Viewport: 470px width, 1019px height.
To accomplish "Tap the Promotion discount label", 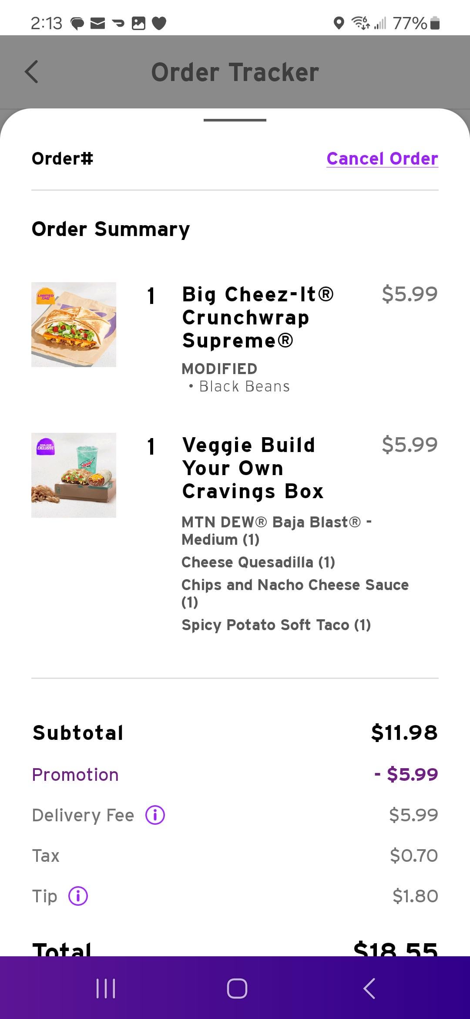I will pyautogui.click(x=75, y=775).
